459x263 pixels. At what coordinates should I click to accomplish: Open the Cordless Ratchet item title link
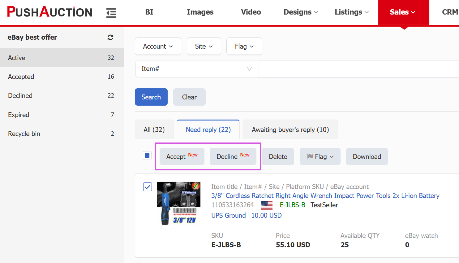(325, 196)
